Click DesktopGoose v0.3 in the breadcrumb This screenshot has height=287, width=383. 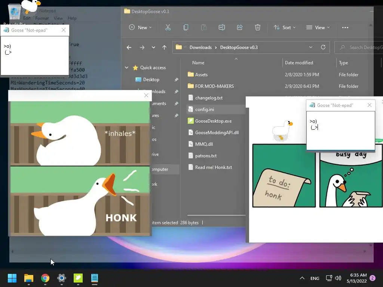point(239,47)
